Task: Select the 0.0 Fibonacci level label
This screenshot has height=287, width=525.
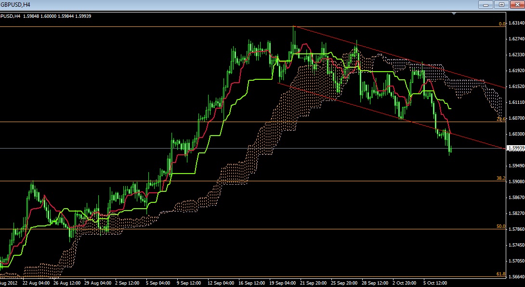Action: coord(502,24)
